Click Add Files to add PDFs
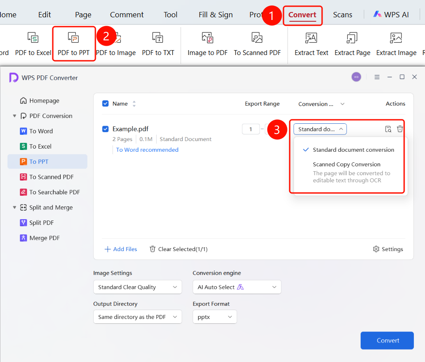Screen dimensions: 425x362 (x=121, y=249)
